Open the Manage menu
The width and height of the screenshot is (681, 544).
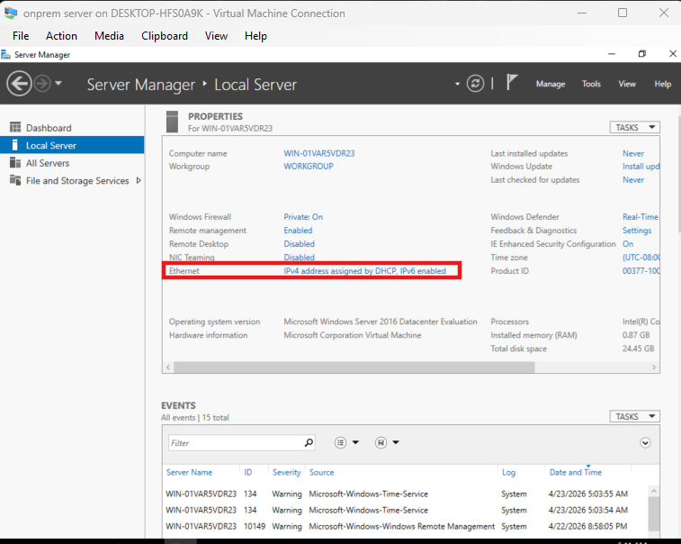pos(551,84)
